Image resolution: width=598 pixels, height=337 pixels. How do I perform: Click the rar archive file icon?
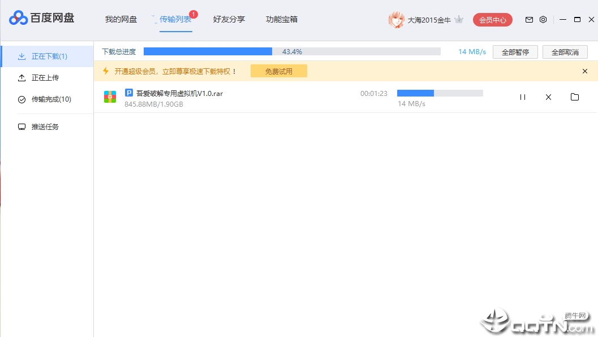(110, 97)
